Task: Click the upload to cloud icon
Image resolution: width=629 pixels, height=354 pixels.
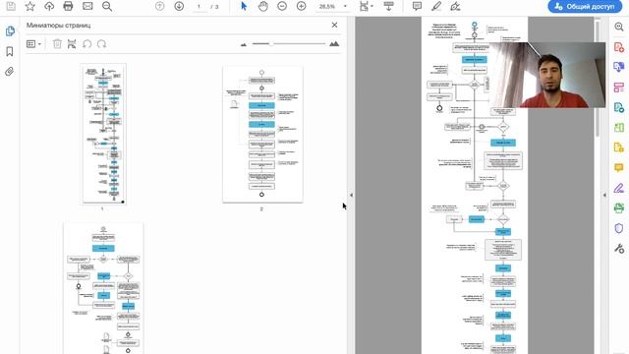Action: coord(49,6)
